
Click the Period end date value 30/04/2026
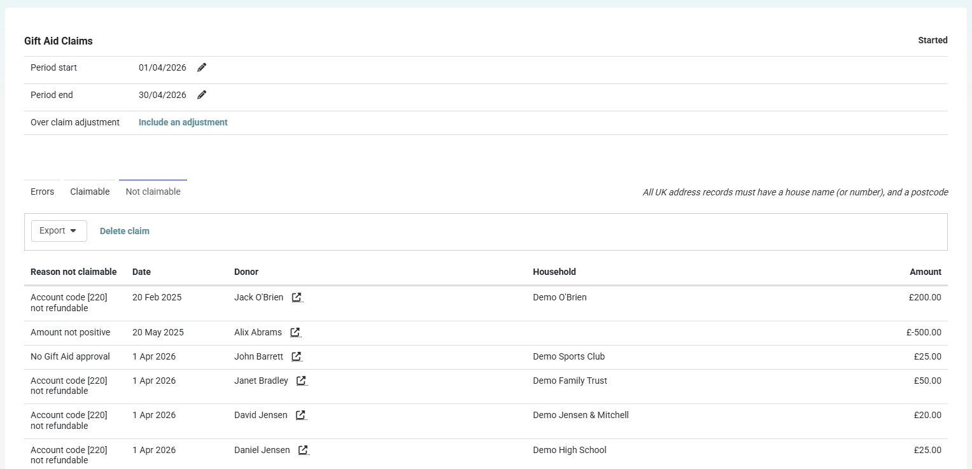162,95
